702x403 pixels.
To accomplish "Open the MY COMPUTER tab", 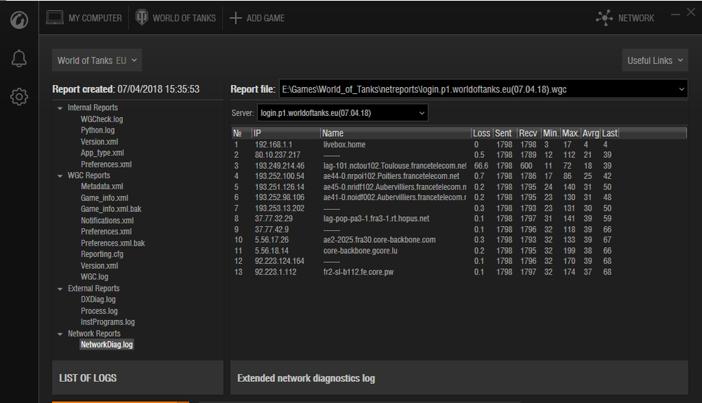I will pos(84,18).
